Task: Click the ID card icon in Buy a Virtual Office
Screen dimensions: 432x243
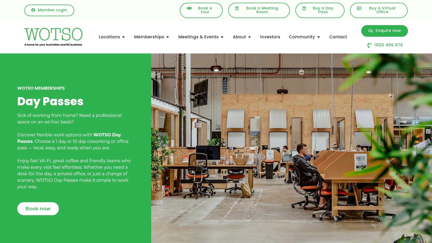Action: 359,8
